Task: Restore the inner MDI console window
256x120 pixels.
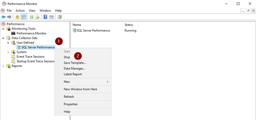Action: point(249,11)
